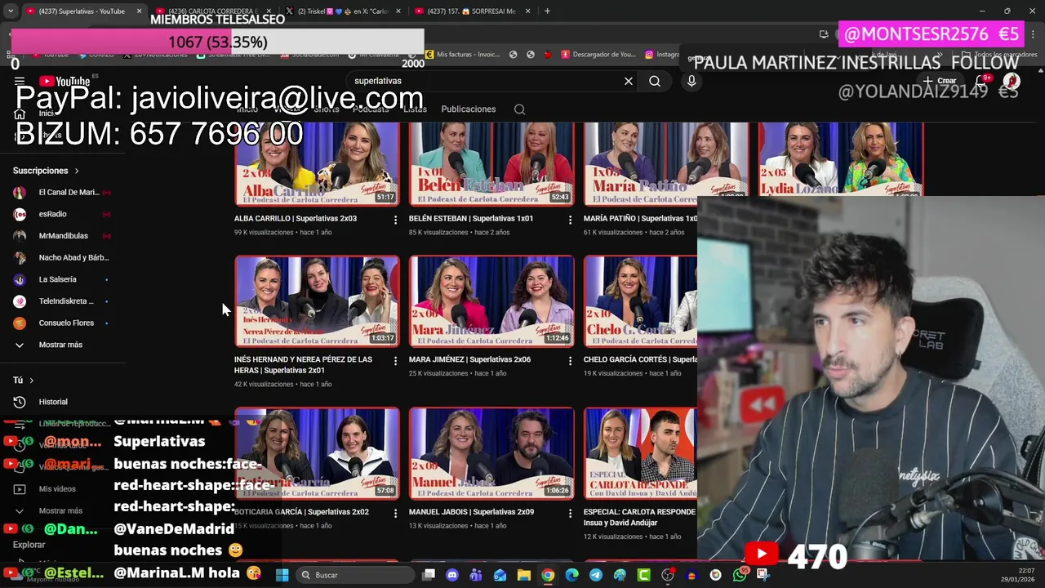The image size is (1045, 588).
Task: Open WhatsApp from the taskbar
Action: tap(740, 575)
